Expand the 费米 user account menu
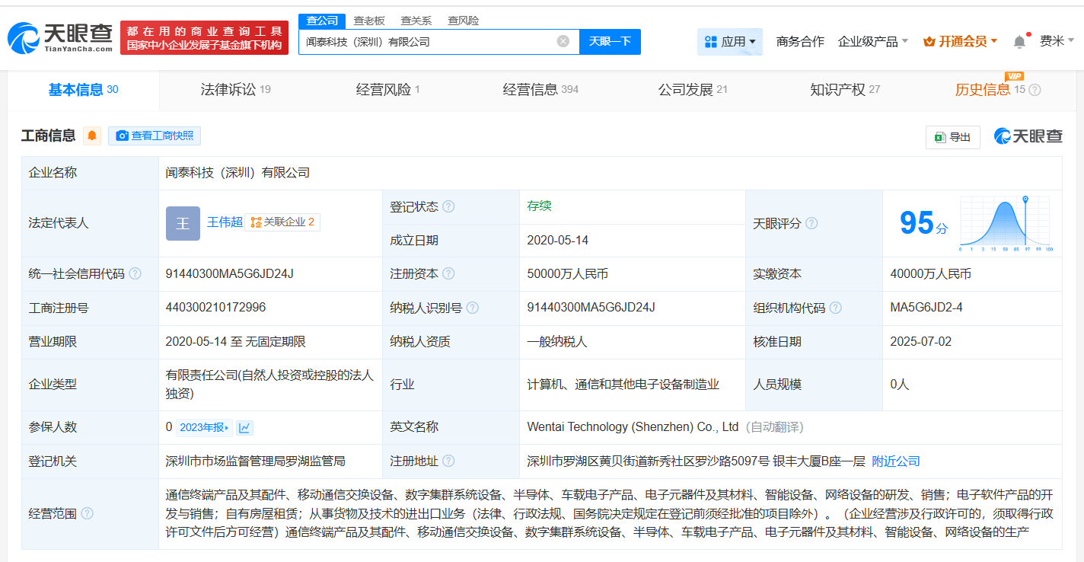The image size is (1084, 562). [1057, 41]
